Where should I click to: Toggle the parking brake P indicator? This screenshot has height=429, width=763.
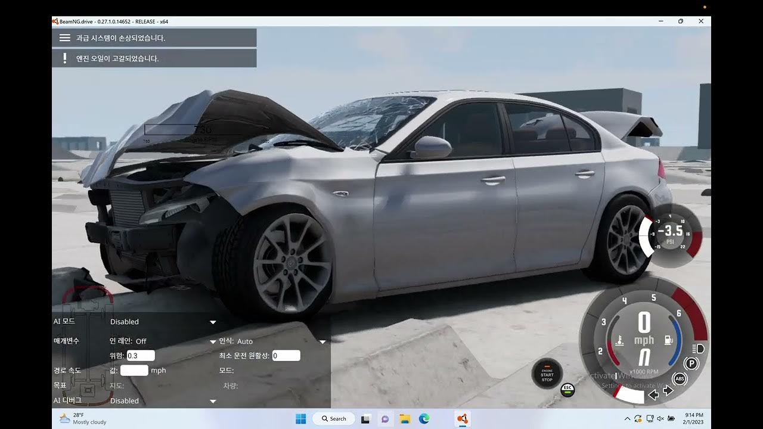(691, 363)
